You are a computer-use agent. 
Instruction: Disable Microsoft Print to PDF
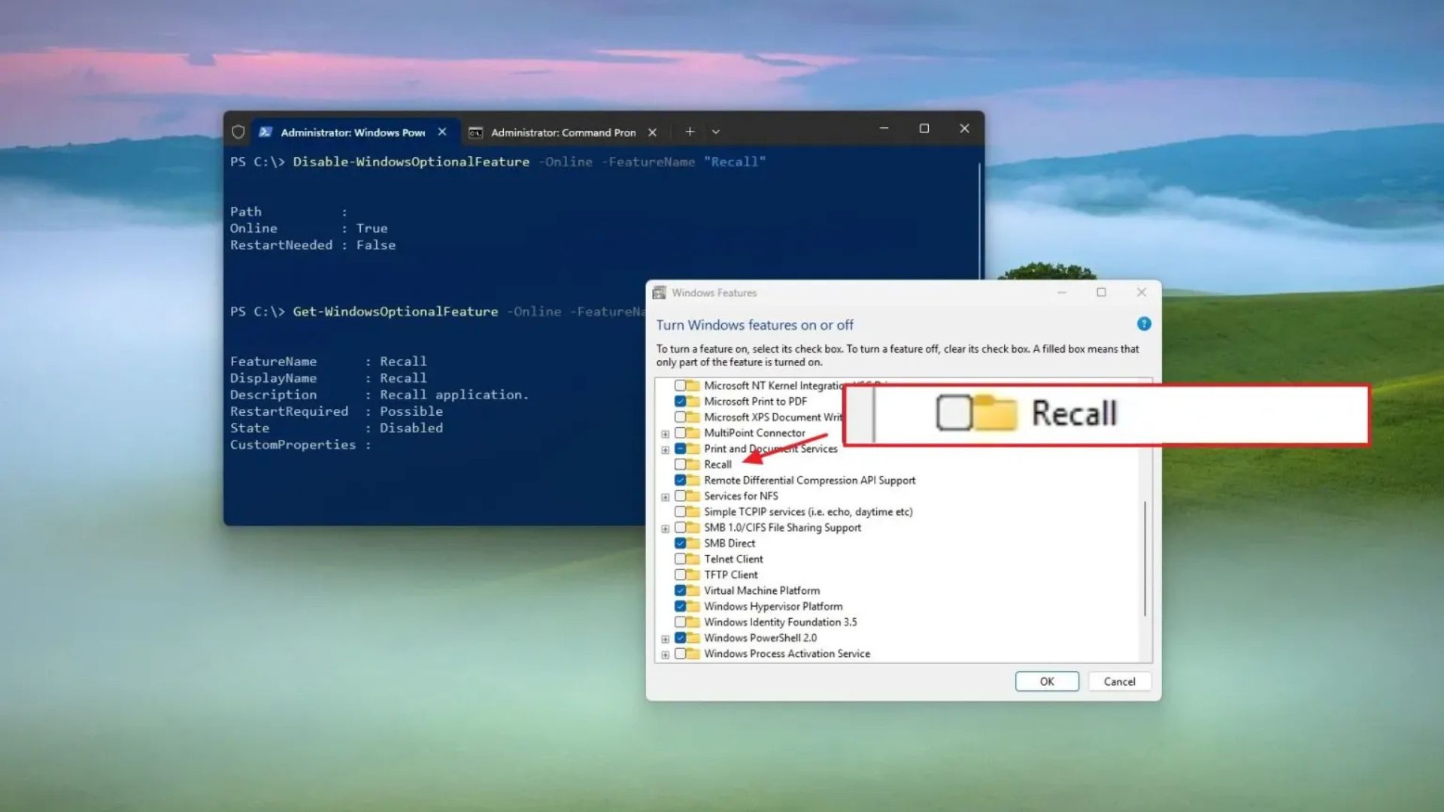[680, 401]
